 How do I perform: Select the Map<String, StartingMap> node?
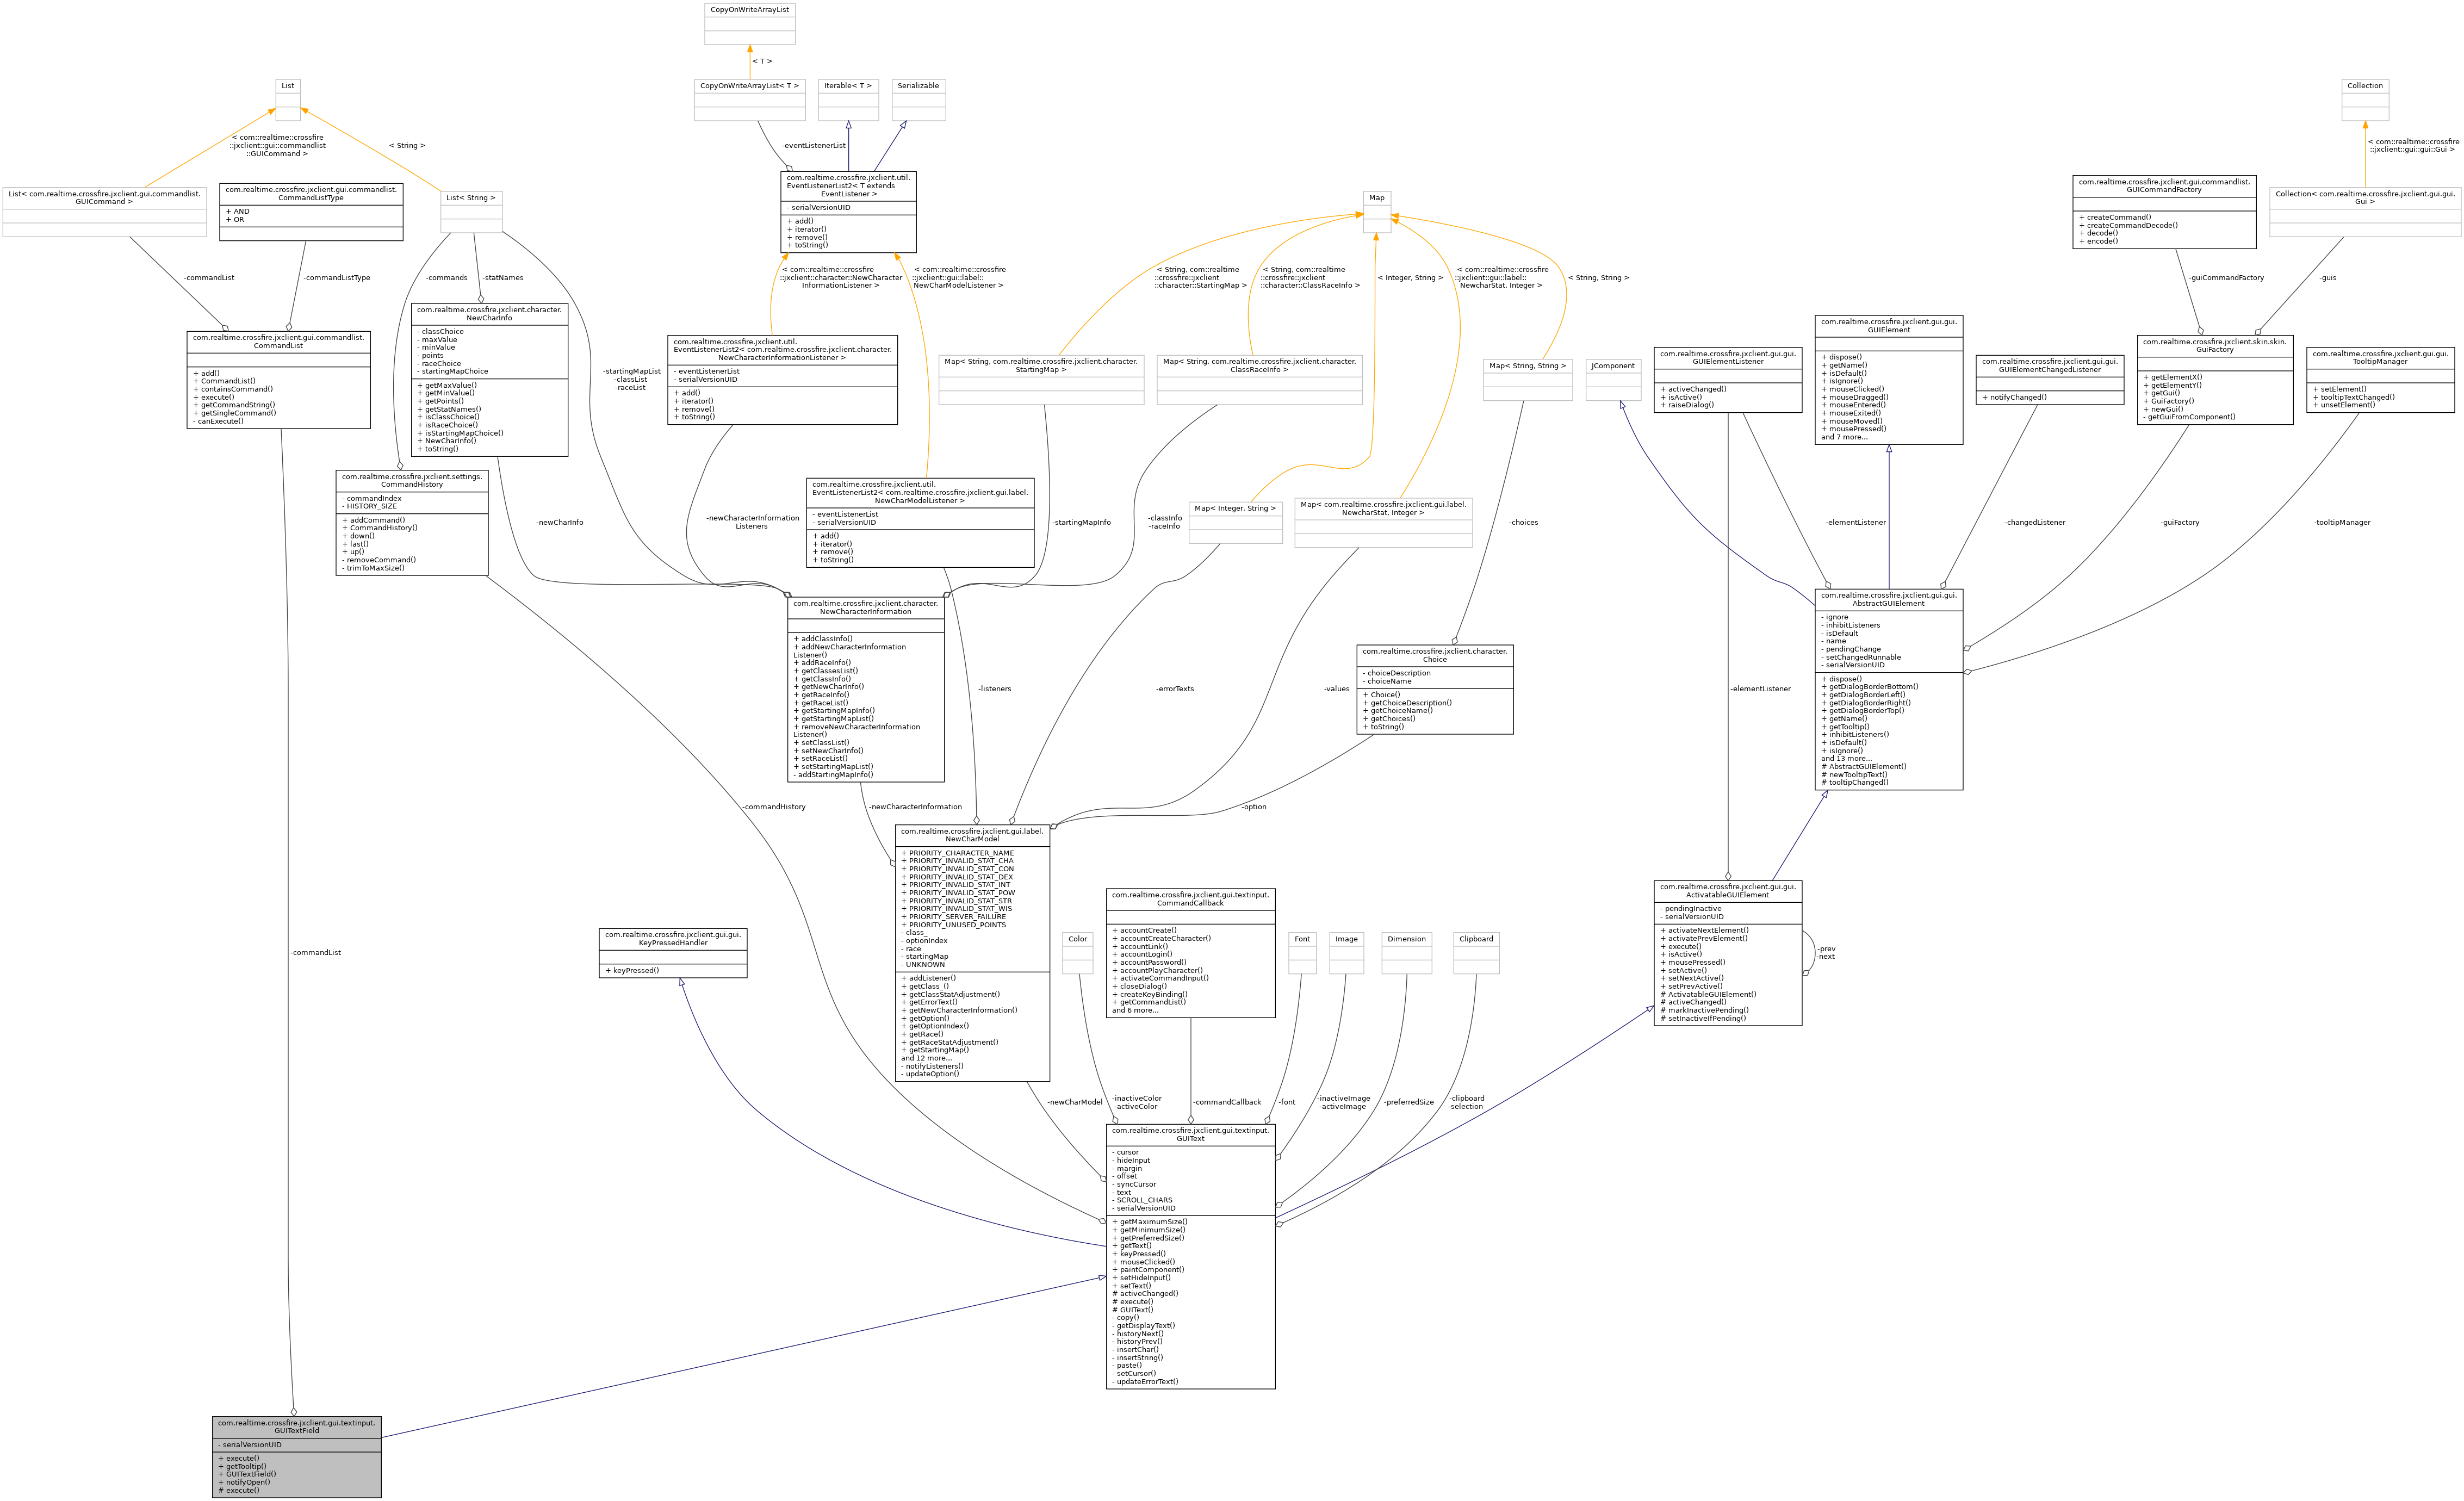click(1041, 380)
